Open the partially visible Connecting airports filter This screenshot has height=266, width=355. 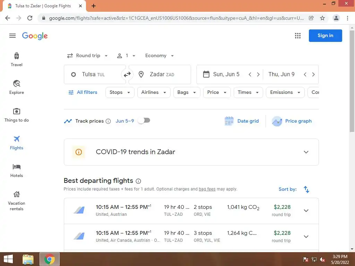(x=313, y=92)
